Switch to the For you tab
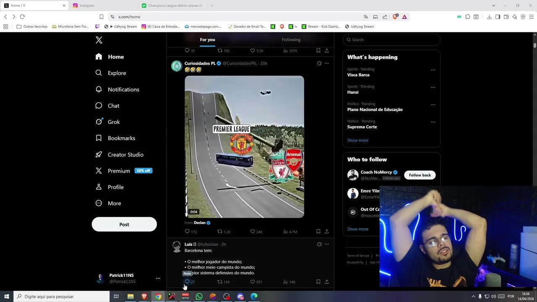The height and width of the screenshot is (302, 537). [207, 40]
